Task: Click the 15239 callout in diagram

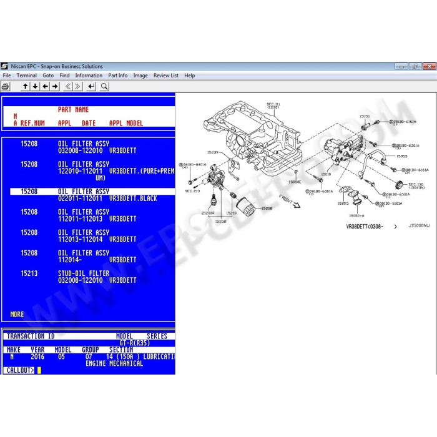Action: click(213, 152)
